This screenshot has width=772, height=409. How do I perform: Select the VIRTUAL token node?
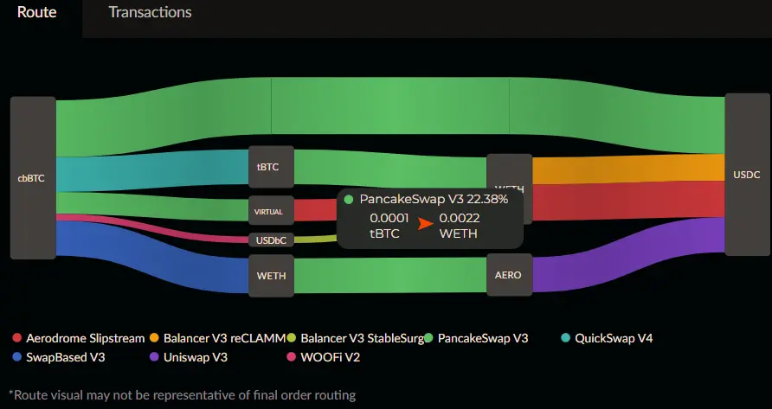click(271, 212)
